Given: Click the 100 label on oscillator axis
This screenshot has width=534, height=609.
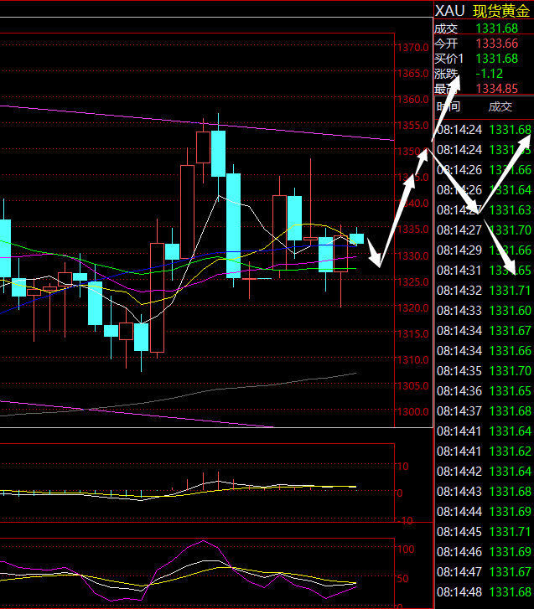Looking at the screenshot, I should click(406, 550).
